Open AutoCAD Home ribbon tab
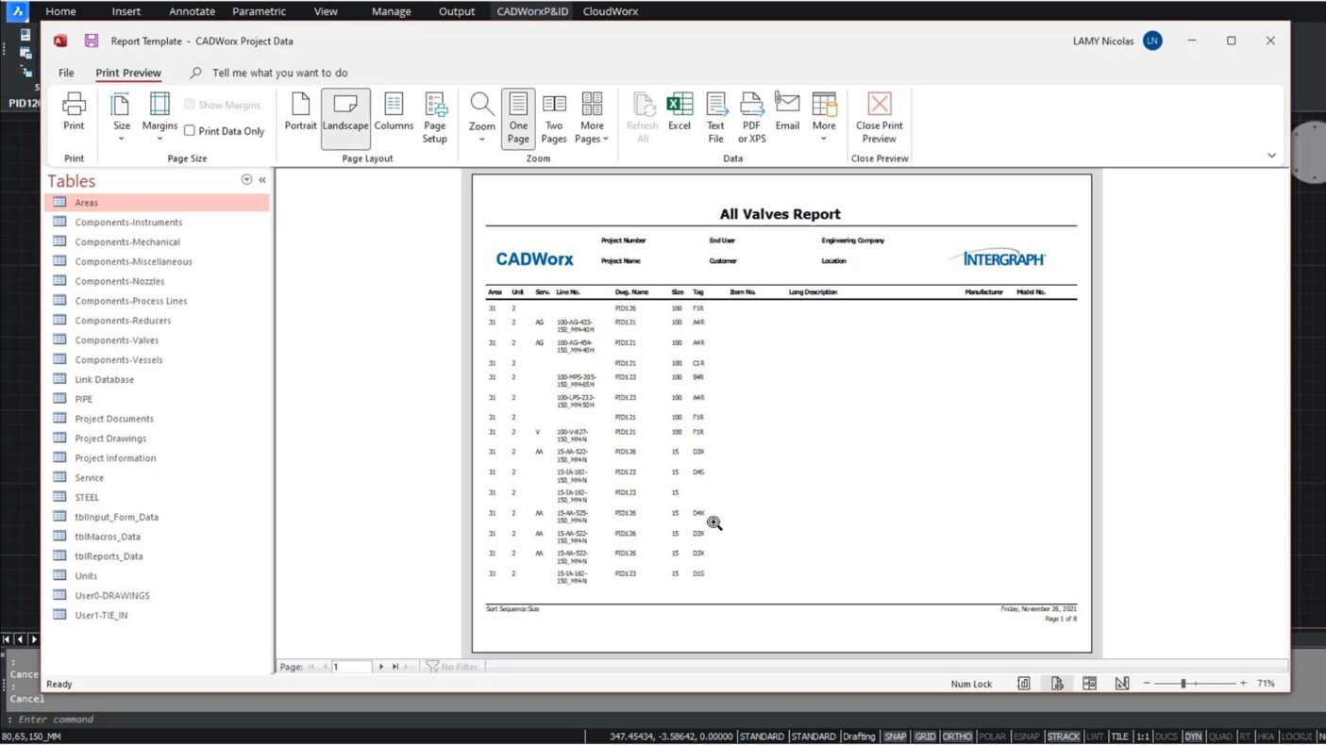This screenshot has height=745, width=1326. [x=60, y=11]
